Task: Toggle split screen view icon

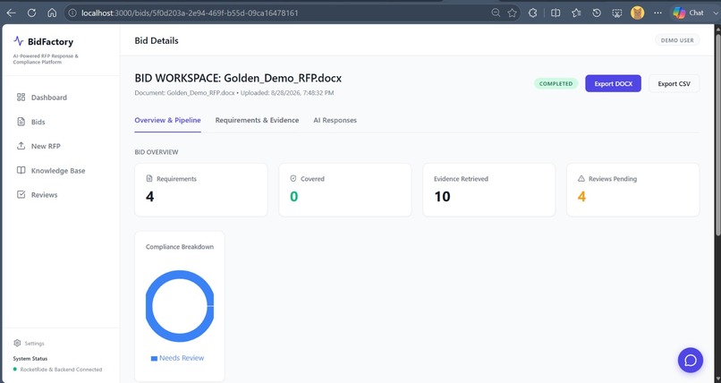Action: (x=556, y=13)
